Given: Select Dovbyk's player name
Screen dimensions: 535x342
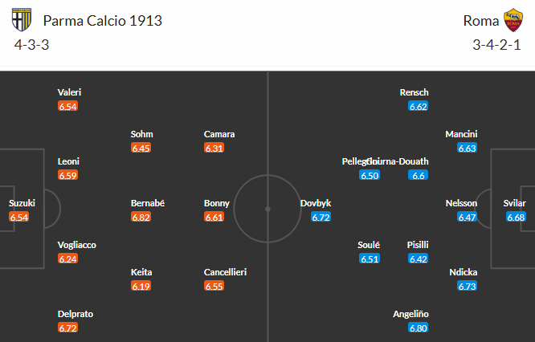Looking at the screenshot, I should [316, 203].
